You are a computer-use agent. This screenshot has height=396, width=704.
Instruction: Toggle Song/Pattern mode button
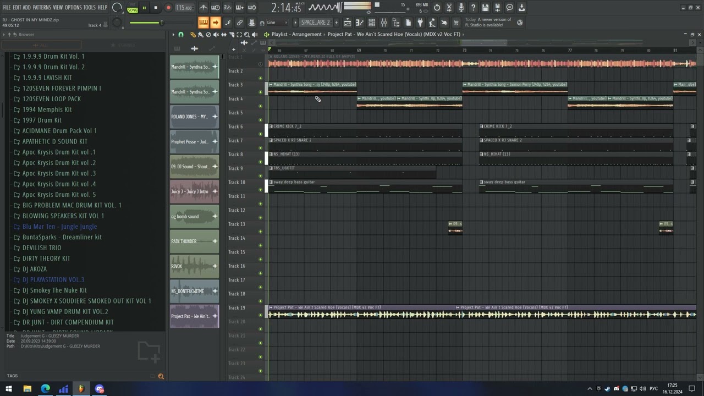(133, 8)
